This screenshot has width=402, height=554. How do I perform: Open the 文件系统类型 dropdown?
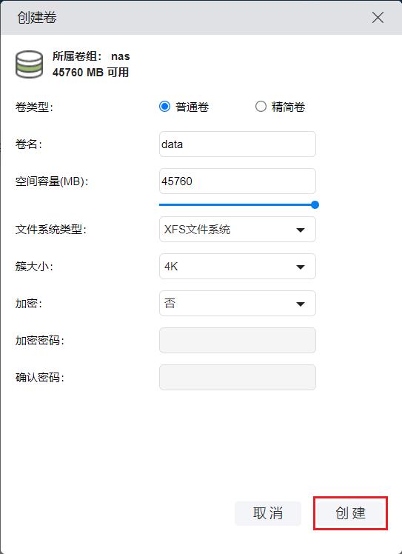coord(238,230)
